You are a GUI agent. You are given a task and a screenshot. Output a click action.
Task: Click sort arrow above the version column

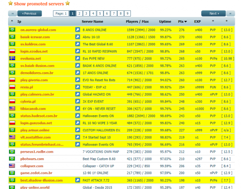coord(226,21)
